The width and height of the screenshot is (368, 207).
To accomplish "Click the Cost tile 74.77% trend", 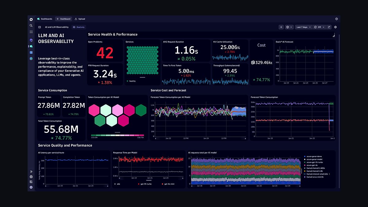I will click(x=261, y=80).
